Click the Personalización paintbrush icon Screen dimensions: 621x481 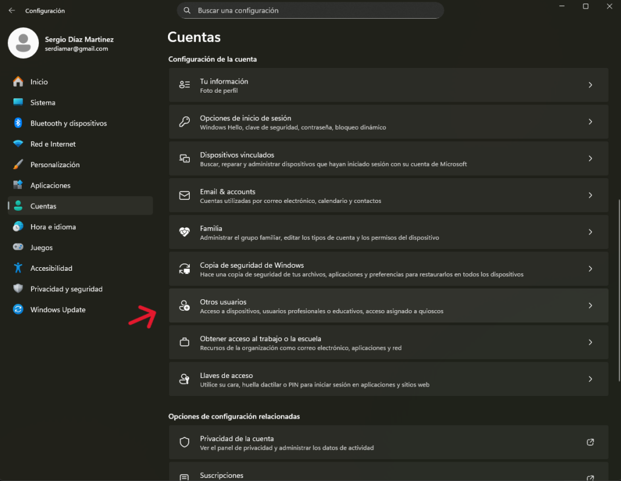[x=18, y=165]
